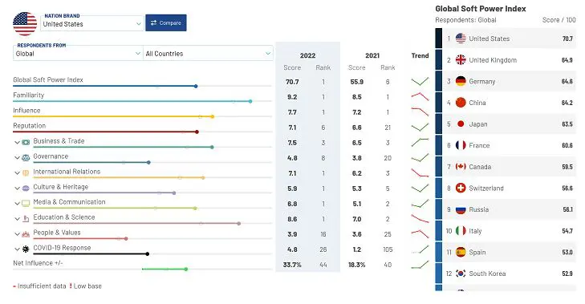Click the 2021 rank 105 cell
Screen dimensions: 585x304
pos(388,249)
